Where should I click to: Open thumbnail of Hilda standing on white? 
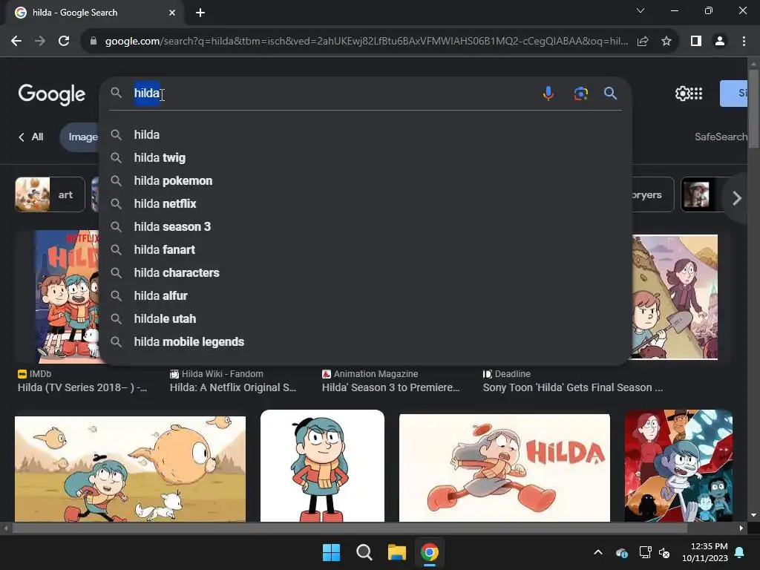(x=322, y=466)
